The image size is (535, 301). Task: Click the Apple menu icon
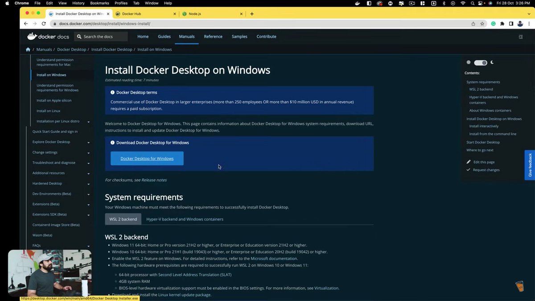point(7,3)
